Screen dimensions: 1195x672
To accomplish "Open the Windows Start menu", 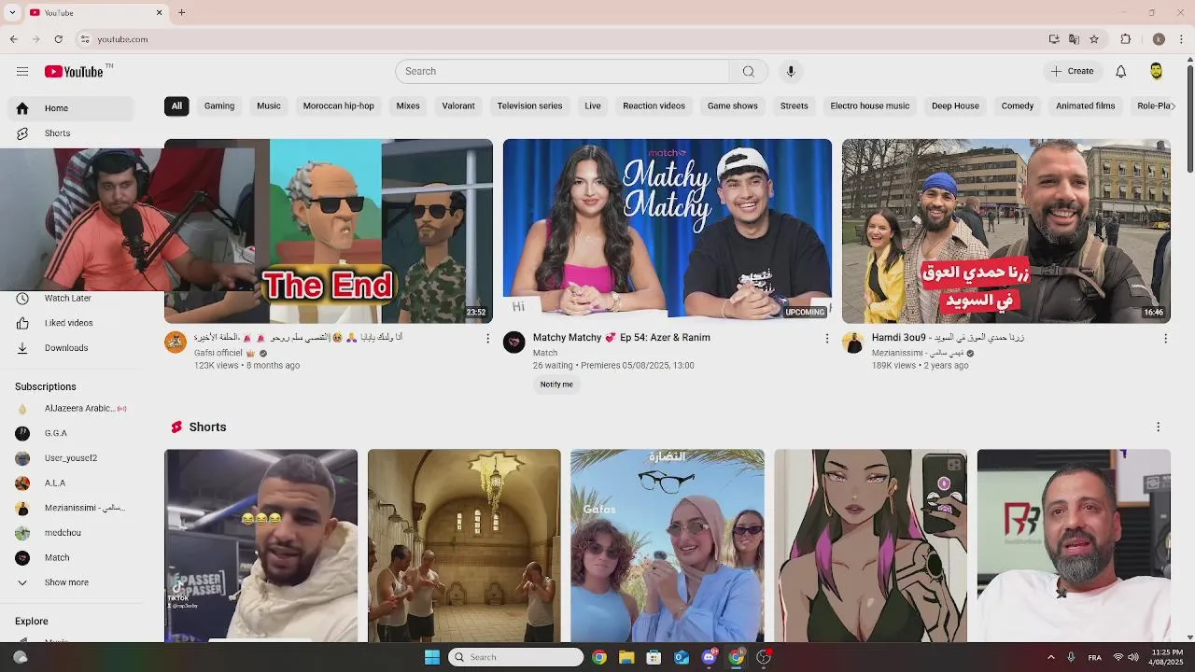I will pyautogui.click(x=432, y=657).
